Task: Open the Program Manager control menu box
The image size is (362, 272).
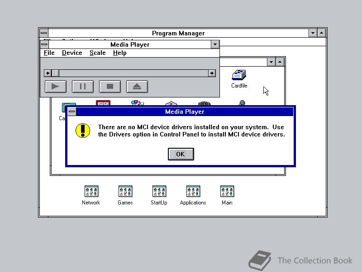Action: click(x=44, y=33)
